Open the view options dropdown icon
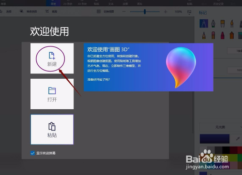This screenshot has height=175, width=242. pyautogui.click(x=189, y=12)
